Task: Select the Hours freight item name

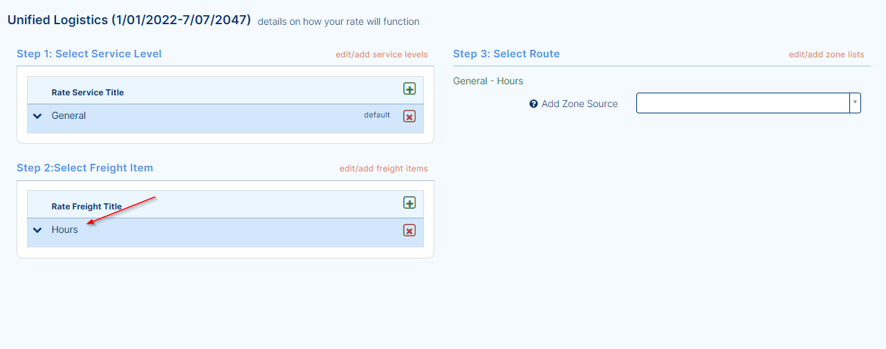Action: [x=65, y=229]
